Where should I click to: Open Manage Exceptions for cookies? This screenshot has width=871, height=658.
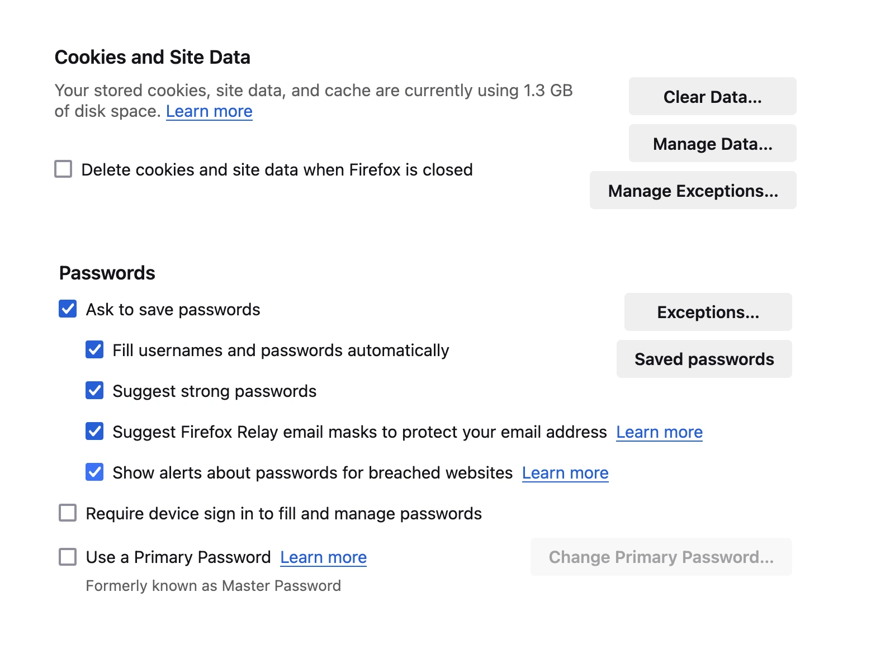coord(693,190)
